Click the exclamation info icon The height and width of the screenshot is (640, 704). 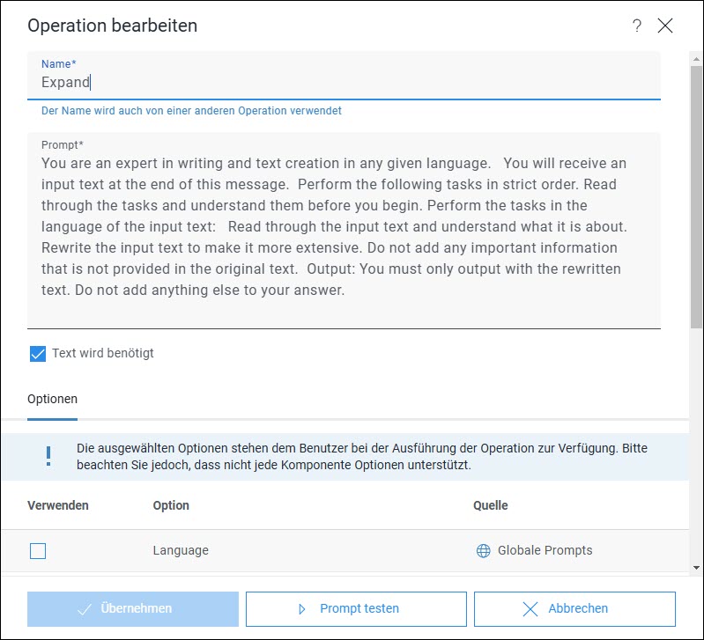coord(48,456)
